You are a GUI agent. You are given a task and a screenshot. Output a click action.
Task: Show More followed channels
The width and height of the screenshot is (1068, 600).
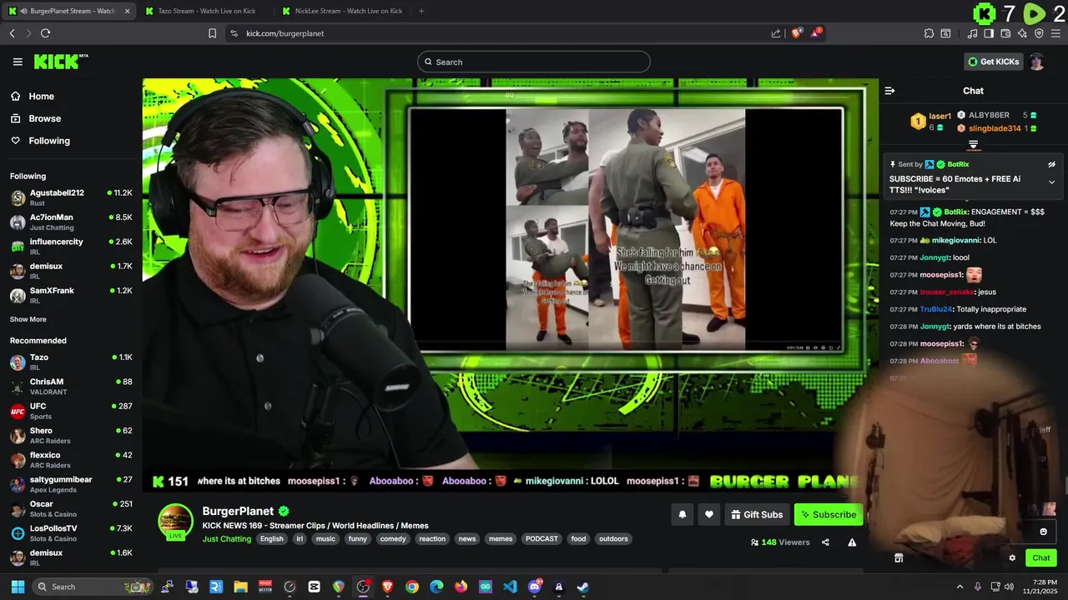pos(28,319)
